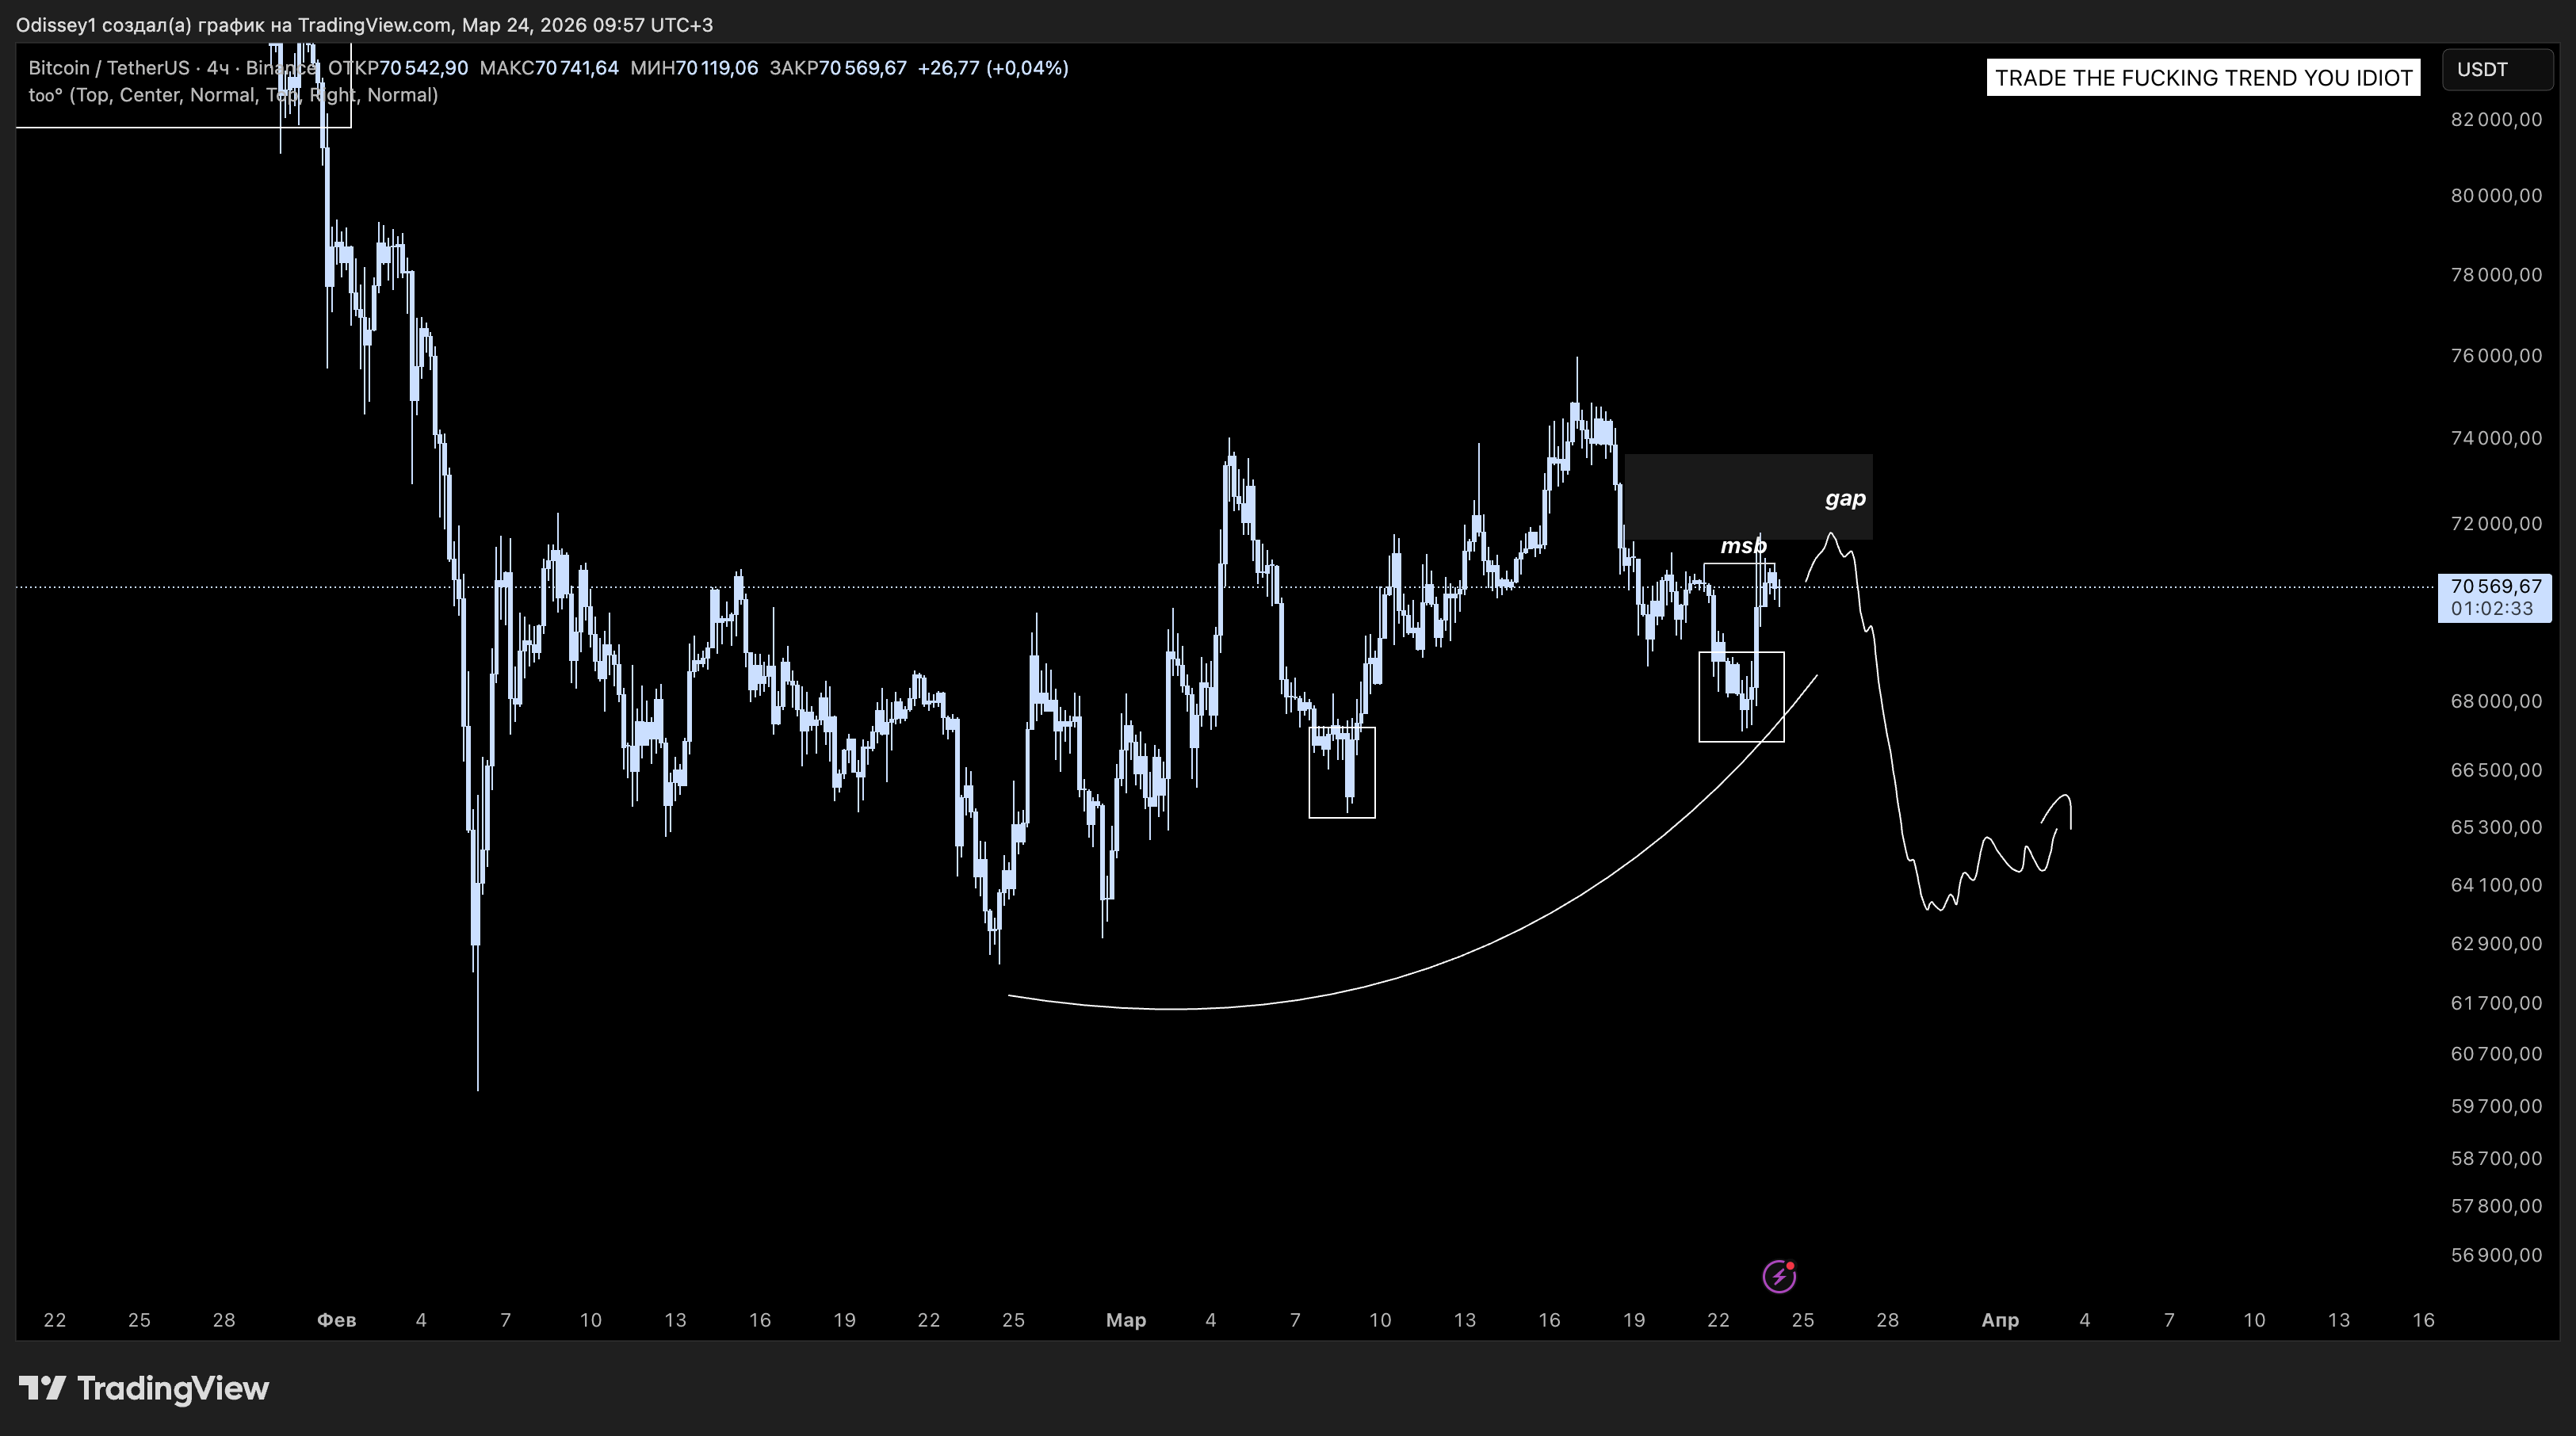Image resolution: width=2576 pixels, height=1436 pixels.
Task: Click the "Мар" date axis label
Action: coord(1126,1320)
